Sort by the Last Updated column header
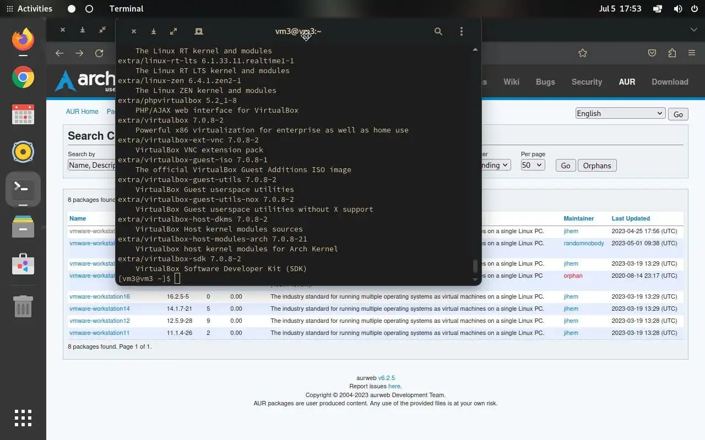Viewport: 705px width, 440px height. 631,218
